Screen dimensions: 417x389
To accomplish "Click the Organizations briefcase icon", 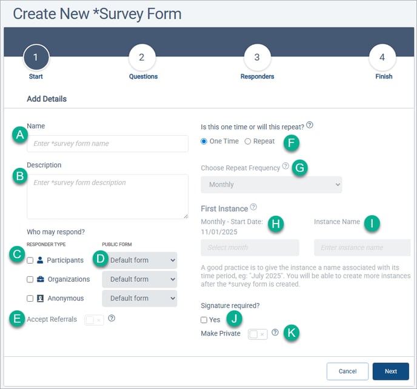I will [40, 279].
